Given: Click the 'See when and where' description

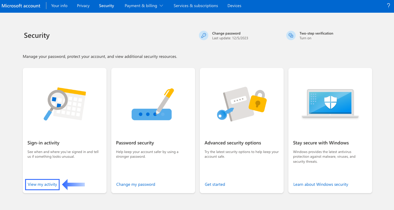Looking at the screenshot, I should 63,154.
